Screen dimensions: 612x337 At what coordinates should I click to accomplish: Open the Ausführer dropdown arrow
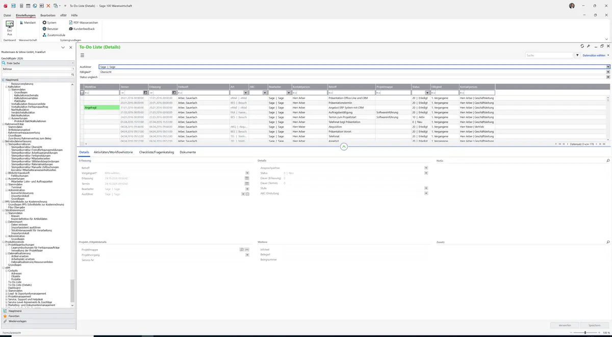pos(608,67)
